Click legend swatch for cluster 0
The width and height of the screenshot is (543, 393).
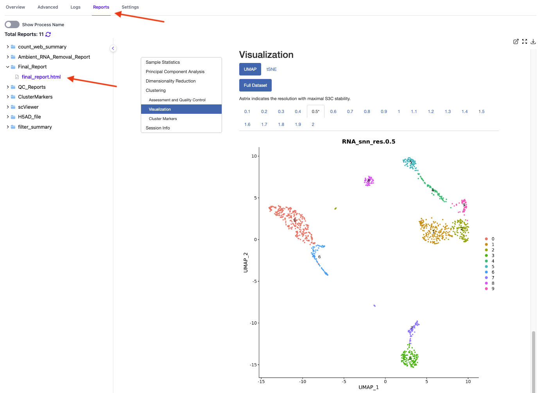coord(486,239)
